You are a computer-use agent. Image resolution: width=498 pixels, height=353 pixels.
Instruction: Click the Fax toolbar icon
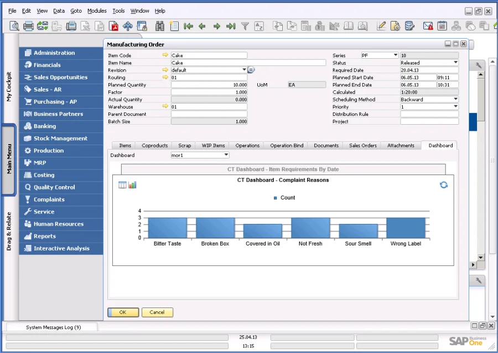[71, 26]
